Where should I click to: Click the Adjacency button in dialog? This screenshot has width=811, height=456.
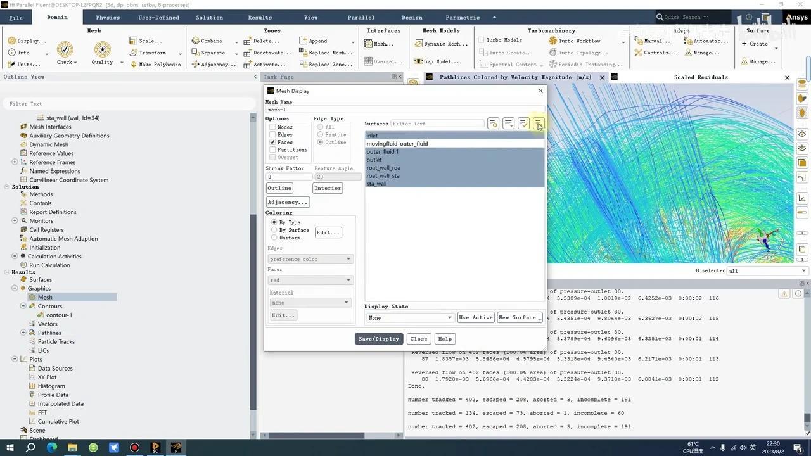click(287, 202)
